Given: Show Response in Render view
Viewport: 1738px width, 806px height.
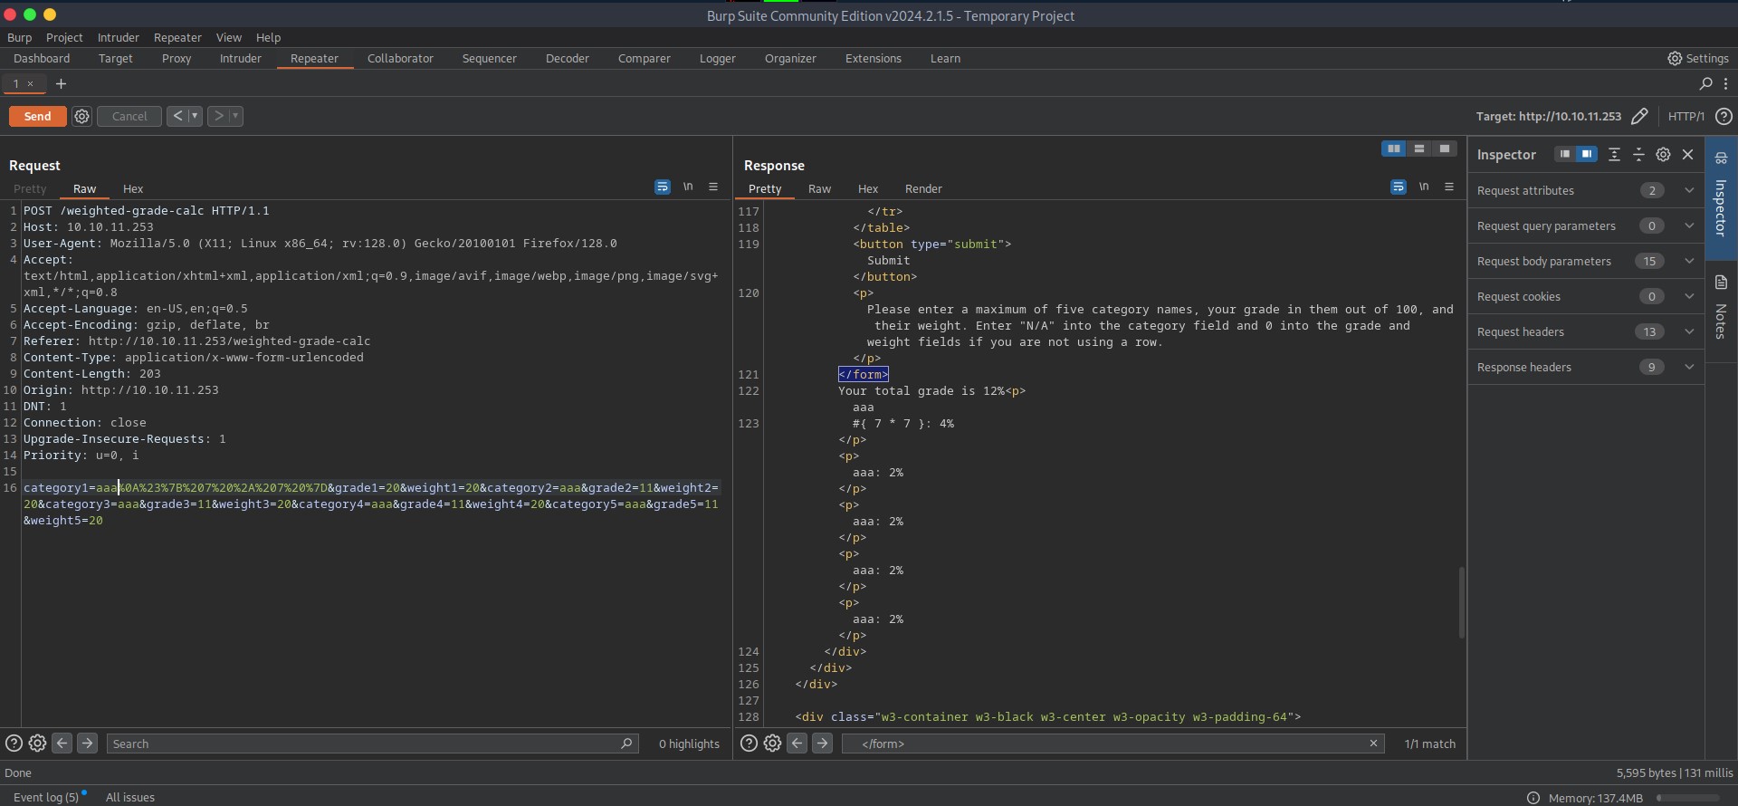Looking at the screenshot, I should [x=923, y=188].
